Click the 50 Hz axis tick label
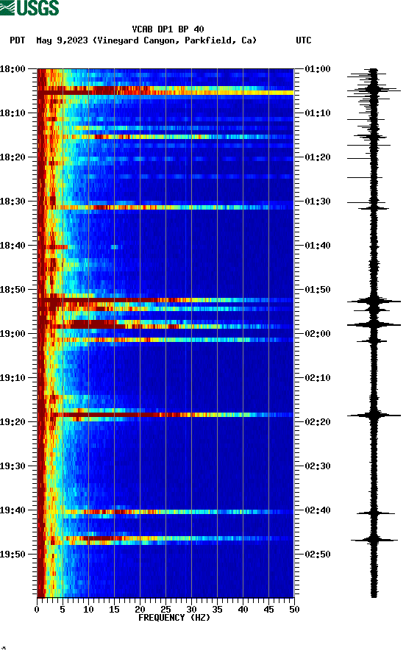Viewport: 406px width, 656px height. click(294, 610)
